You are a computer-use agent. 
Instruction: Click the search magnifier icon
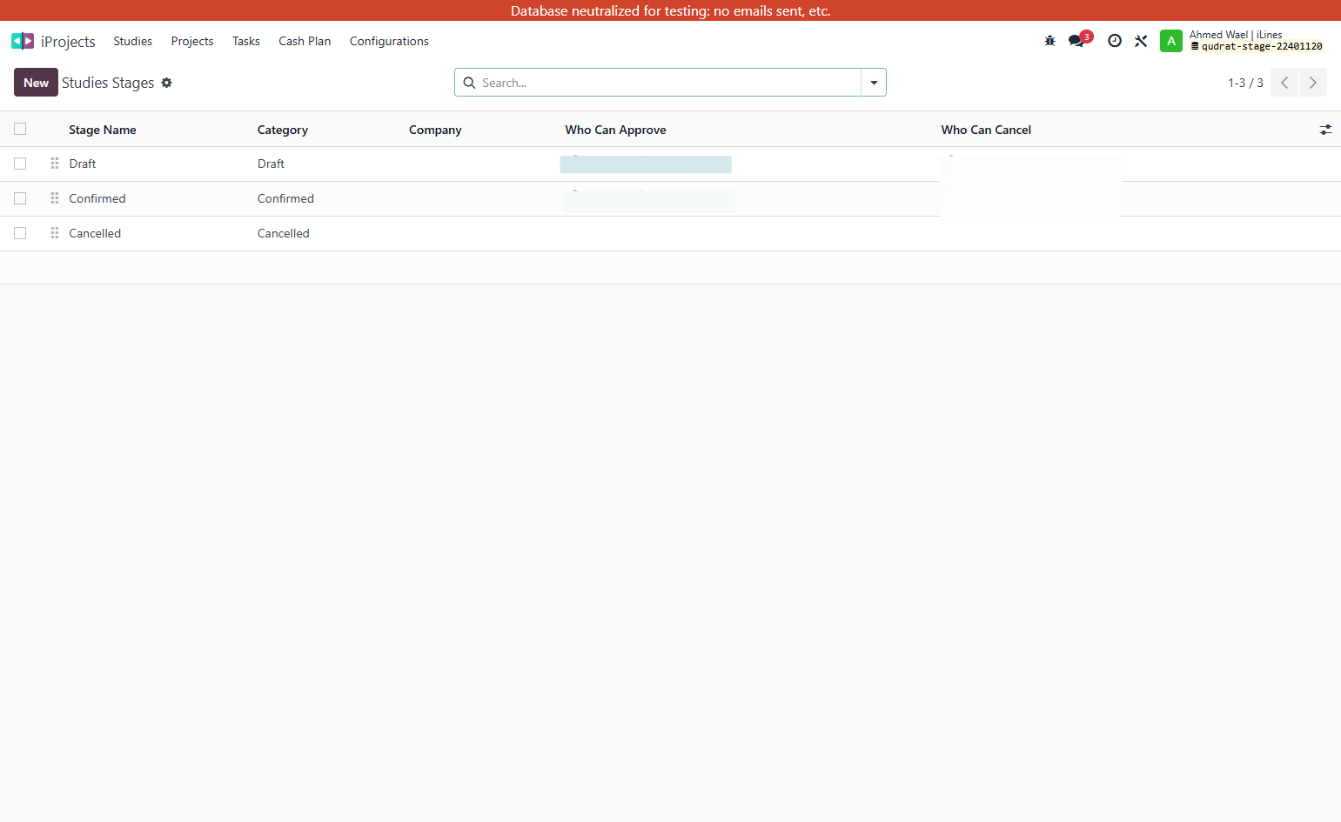tap(469, 83)
